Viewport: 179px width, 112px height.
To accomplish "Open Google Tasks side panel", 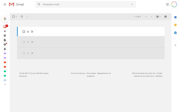I will [175, 33].
